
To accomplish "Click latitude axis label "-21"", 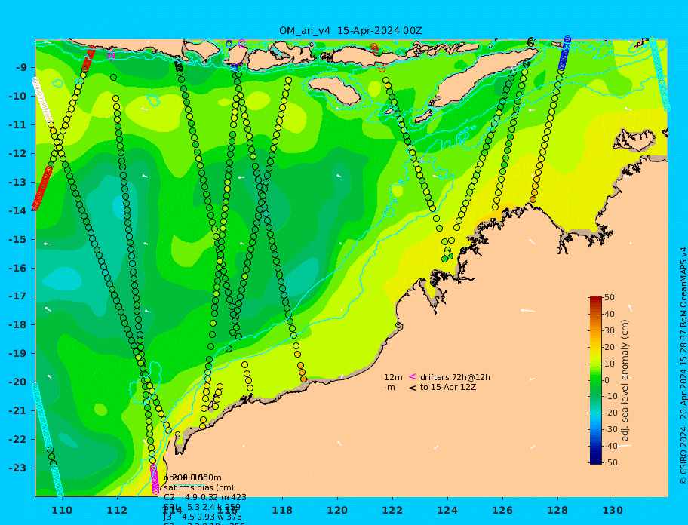I will point(18,410).
